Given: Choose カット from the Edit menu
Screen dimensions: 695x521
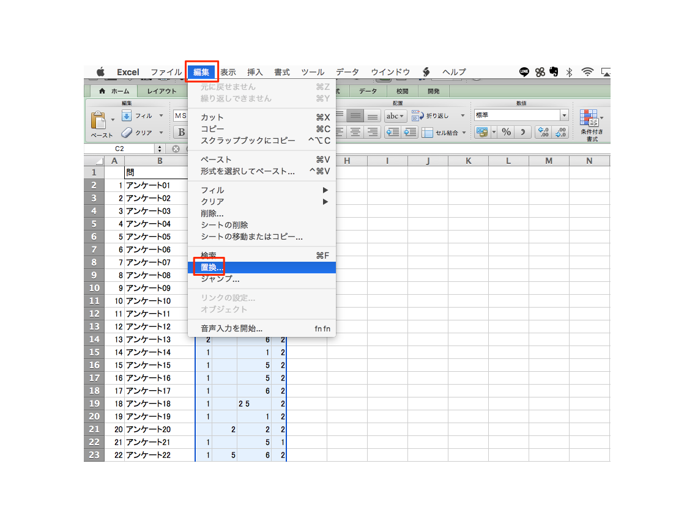Looking at the screenshot, I should (x=261, y=117).
